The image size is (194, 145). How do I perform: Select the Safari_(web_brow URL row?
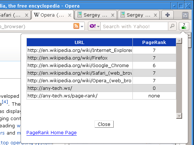[80, 73]
